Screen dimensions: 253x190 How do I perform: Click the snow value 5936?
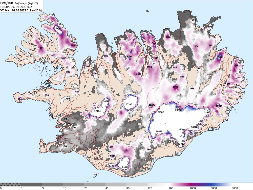[113, 156]
